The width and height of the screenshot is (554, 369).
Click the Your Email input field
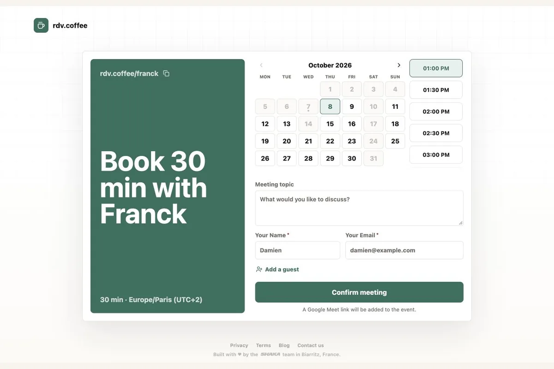coord(404,250)
